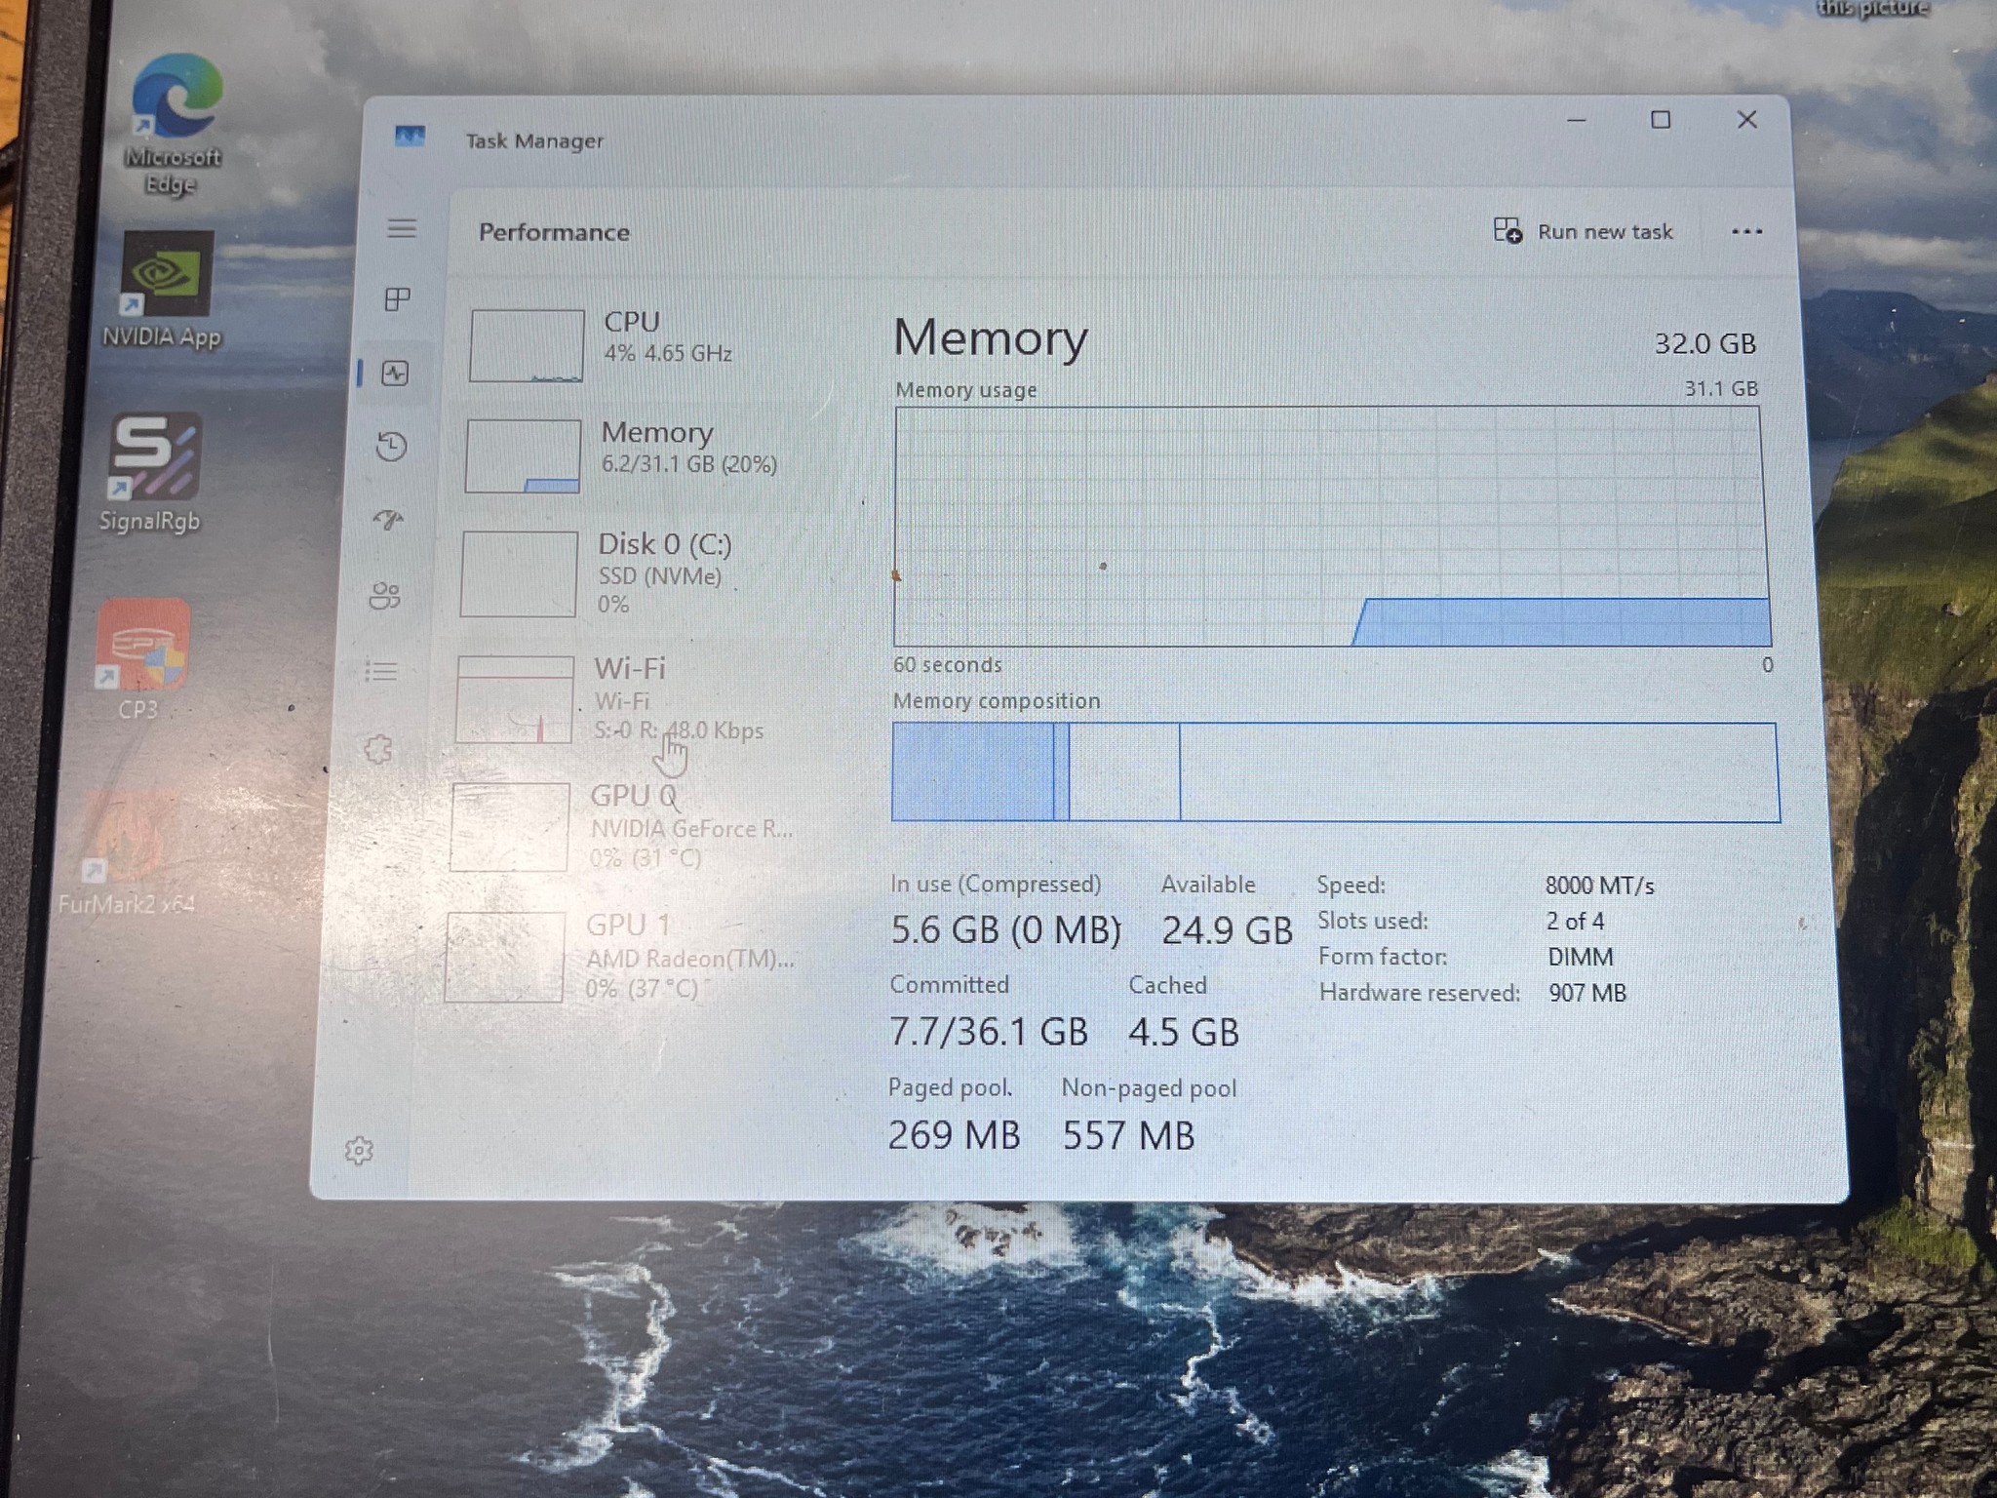Viewport: 1997px width, 1498px height.
Task: Open the Services page icon
Action: pos(377,749)
